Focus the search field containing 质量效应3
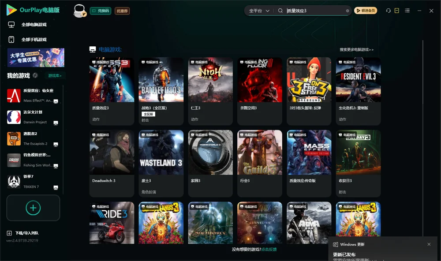The width and height of the screenshot is (441, 261). [x=315, y=11]
